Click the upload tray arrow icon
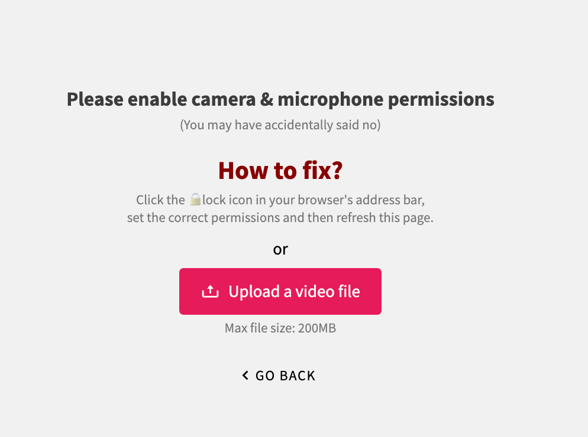 [211, 292]
